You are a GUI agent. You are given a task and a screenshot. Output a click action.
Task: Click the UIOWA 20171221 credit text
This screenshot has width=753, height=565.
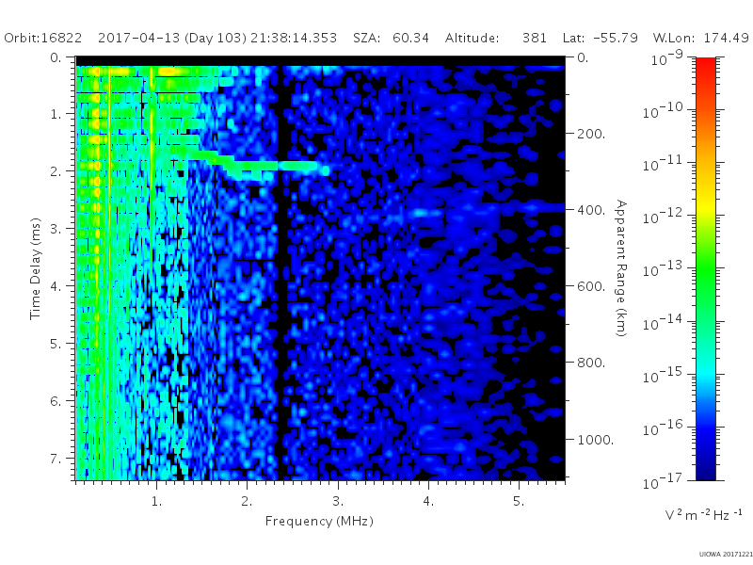point(726,554)
